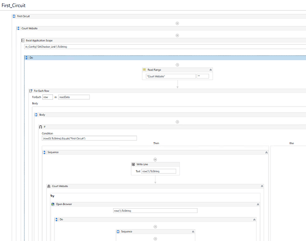This screenshot has width=306, height=241.
Task: Edit the Excel workbook path field in_Config
Action: click(165, 47)
